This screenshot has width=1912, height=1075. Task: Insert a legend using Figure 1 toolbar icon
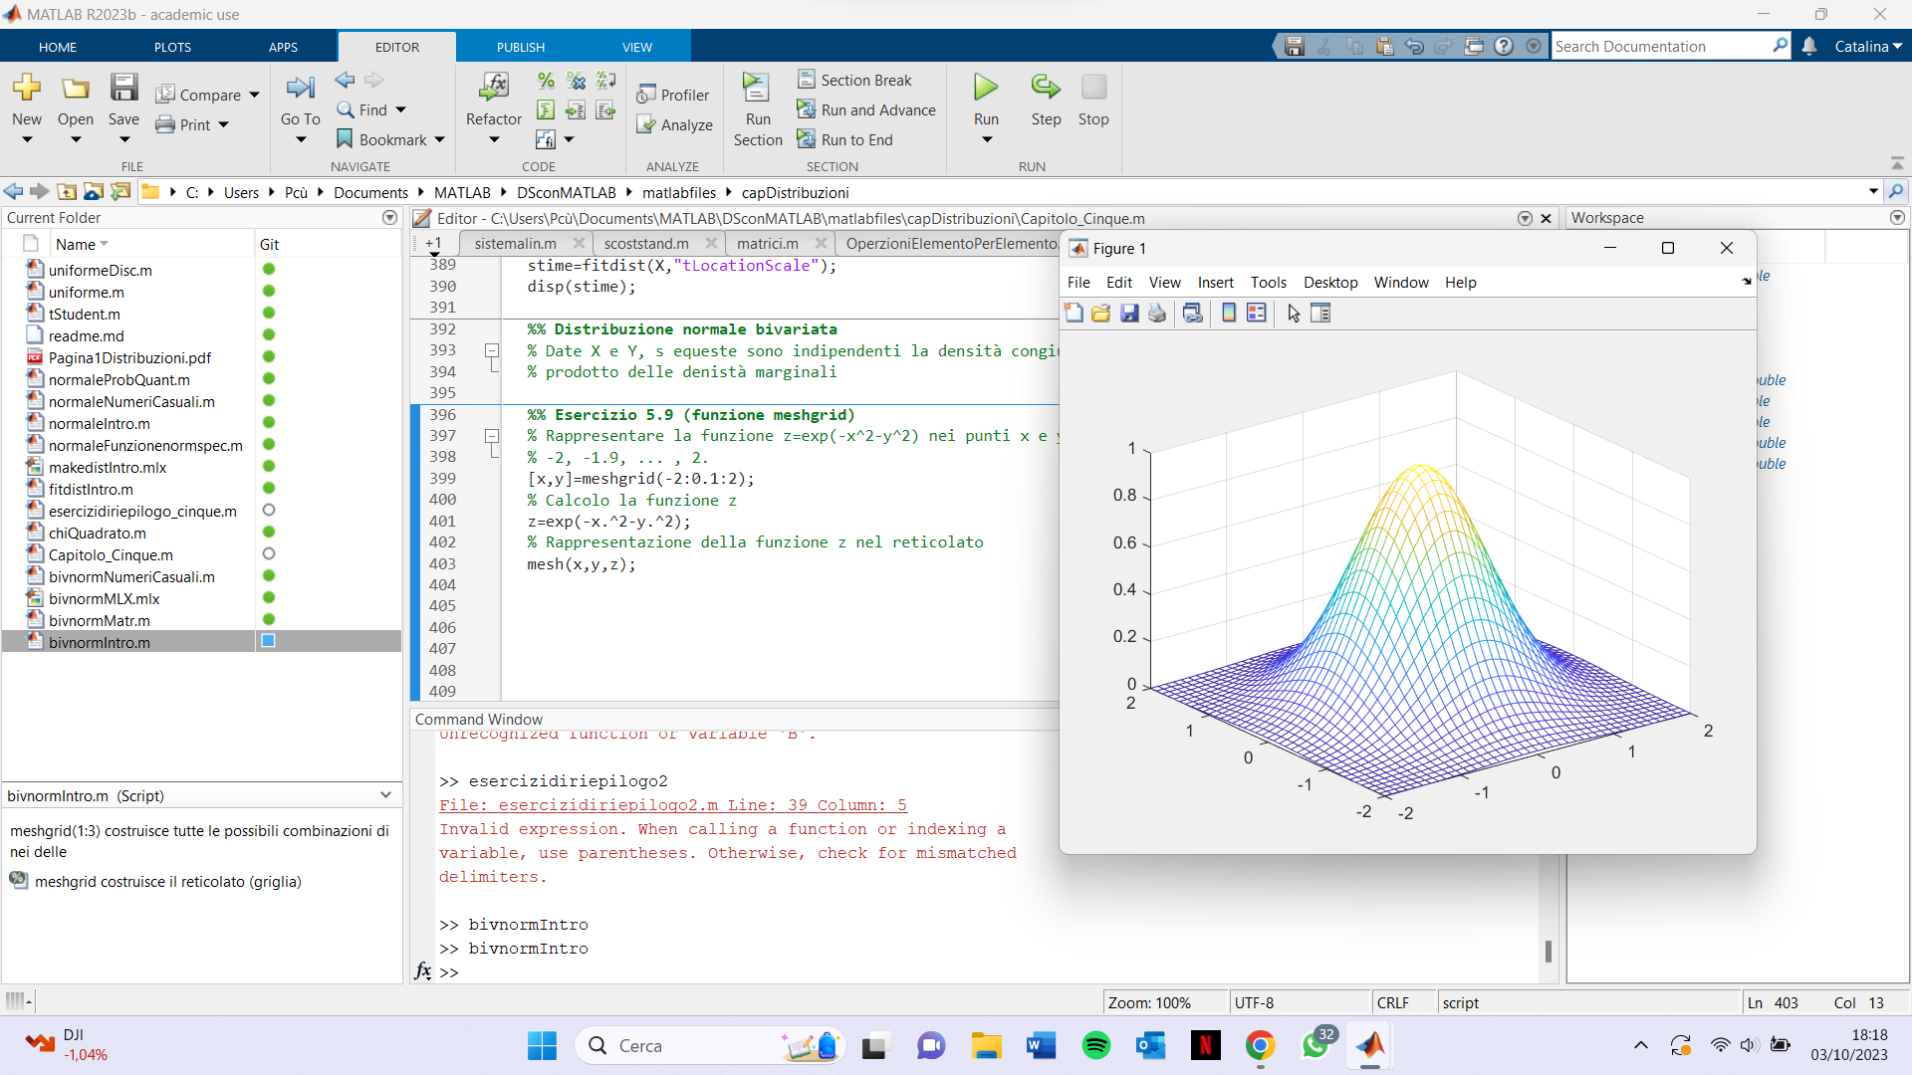(1256, 313)
